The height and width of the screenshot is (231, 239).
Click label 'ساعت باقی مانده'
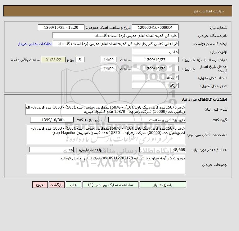(25, 60)
